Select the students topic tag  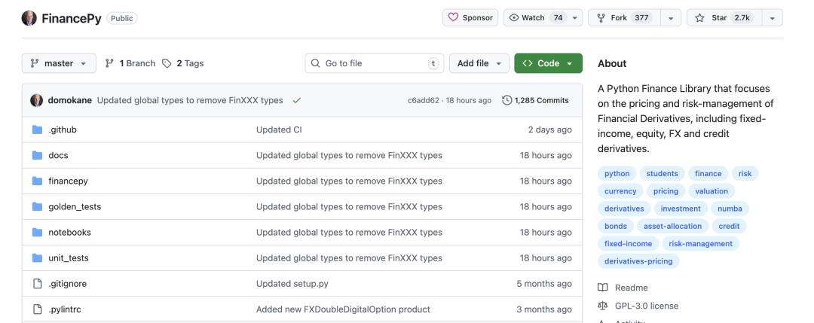(x=663, y=174)
